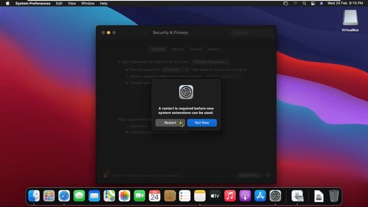The height and width of the screenshot is (207, 368).
Task: Open the Apple TV app in the Dock
Action: 214,195
